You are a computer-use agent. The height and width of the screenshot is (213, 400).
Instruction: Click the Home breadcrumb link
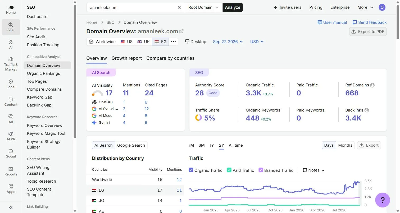[92, 22]
